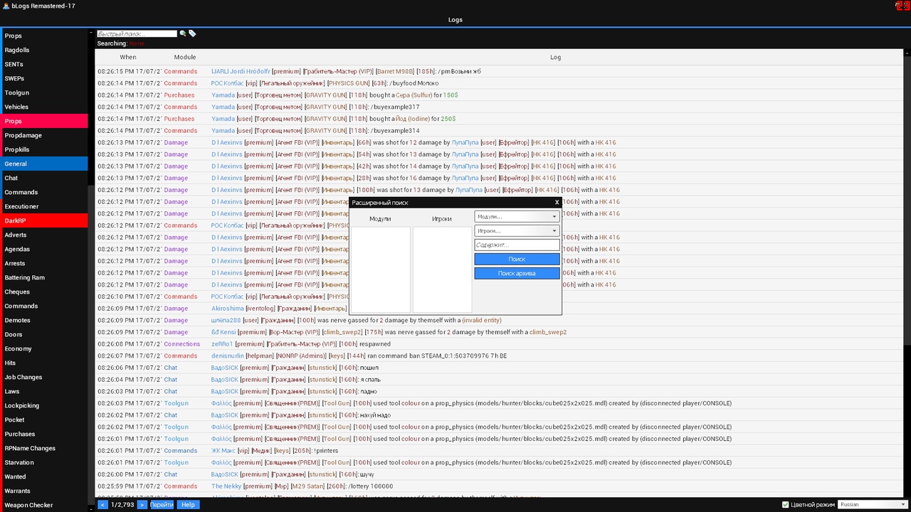Open the Toolgun module in sidebar

[x=44, y=92]
